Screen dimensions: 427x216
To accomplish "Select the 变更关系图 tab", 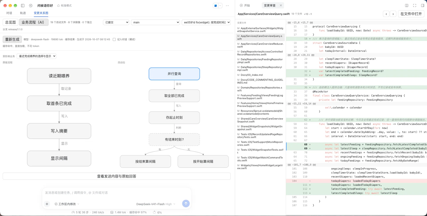I will click(41, 13).
